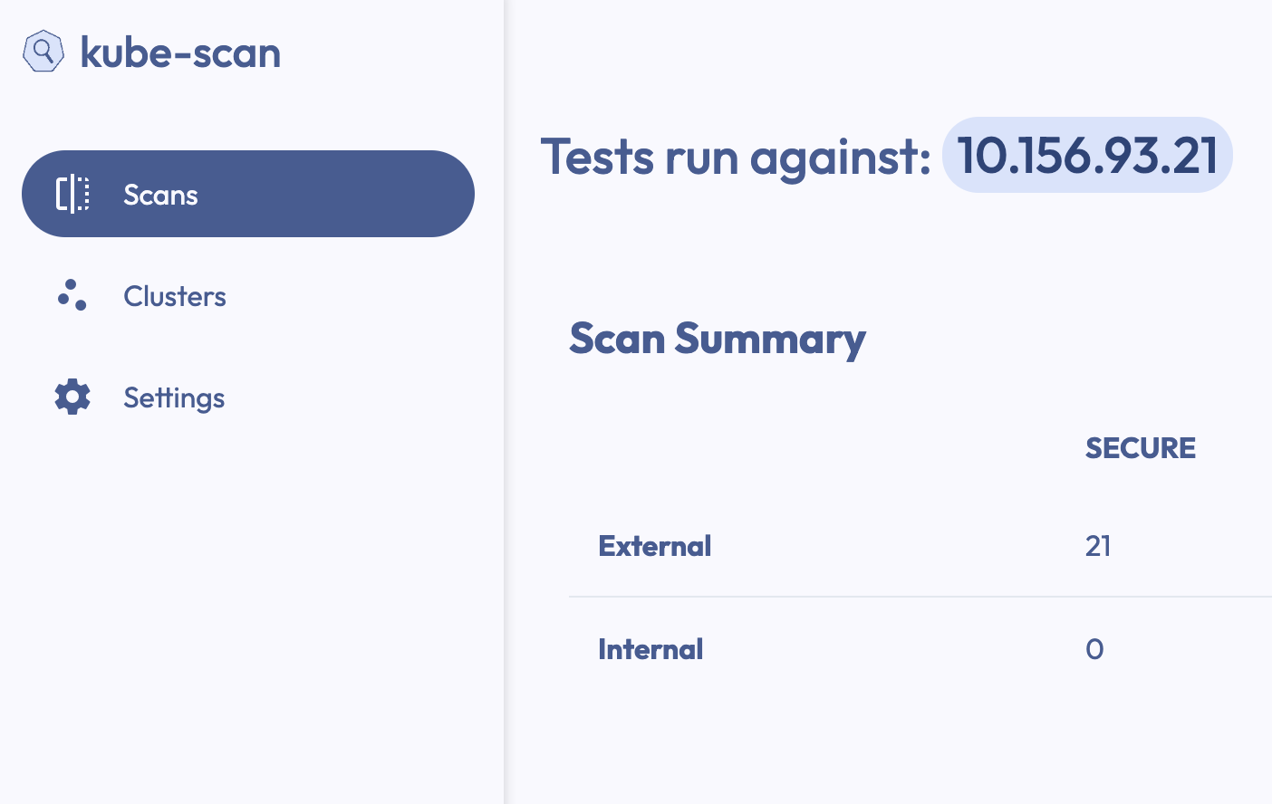This screenshot has height=804, width=1272.
Task: Click the SECURE column header
Action: tap(1140, 448)
